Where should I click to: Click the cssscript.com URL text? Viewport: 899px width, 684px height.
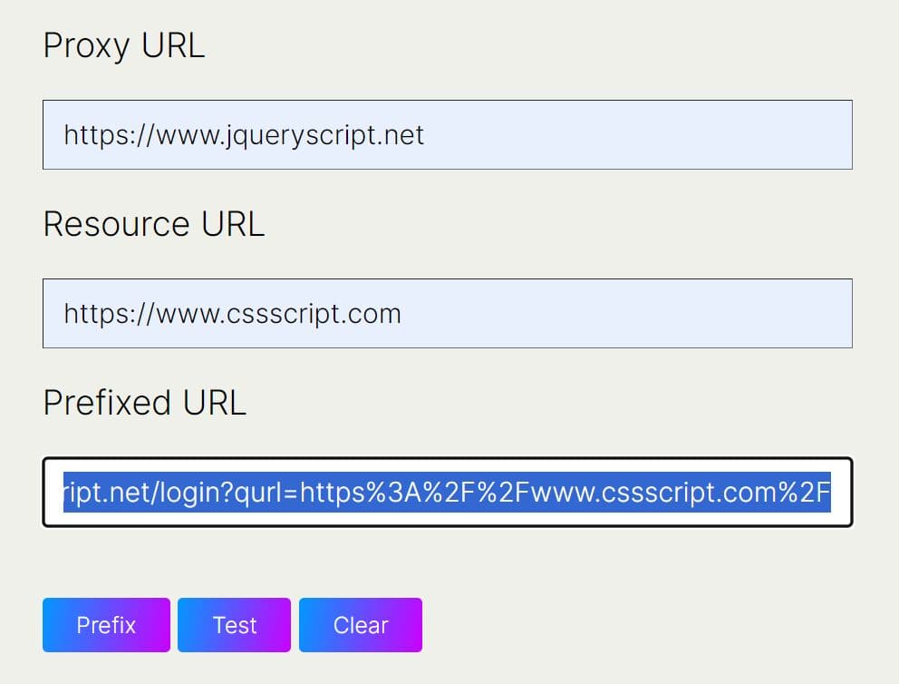coord(232,313)
